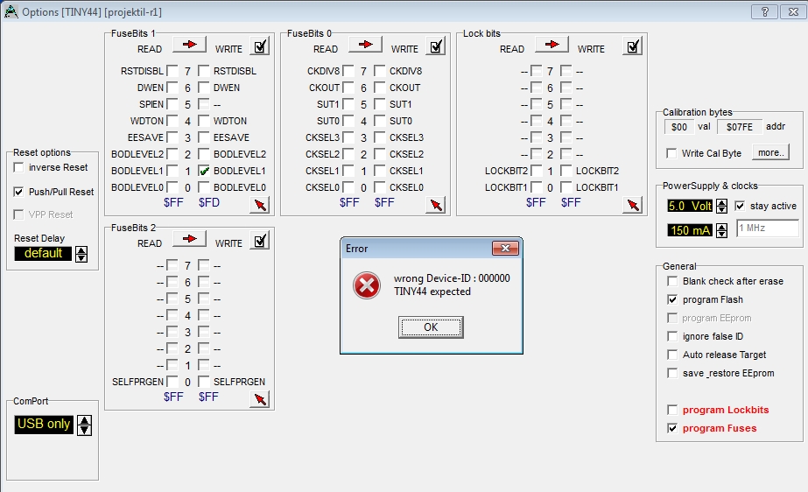The image size is (808, 492).
Task: Enable the inverse Reset checkbox
Action: (x=19, y=167)
